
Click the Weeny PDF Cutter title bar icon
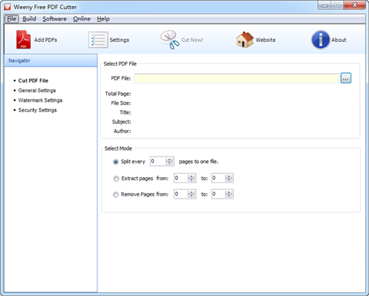7,7
